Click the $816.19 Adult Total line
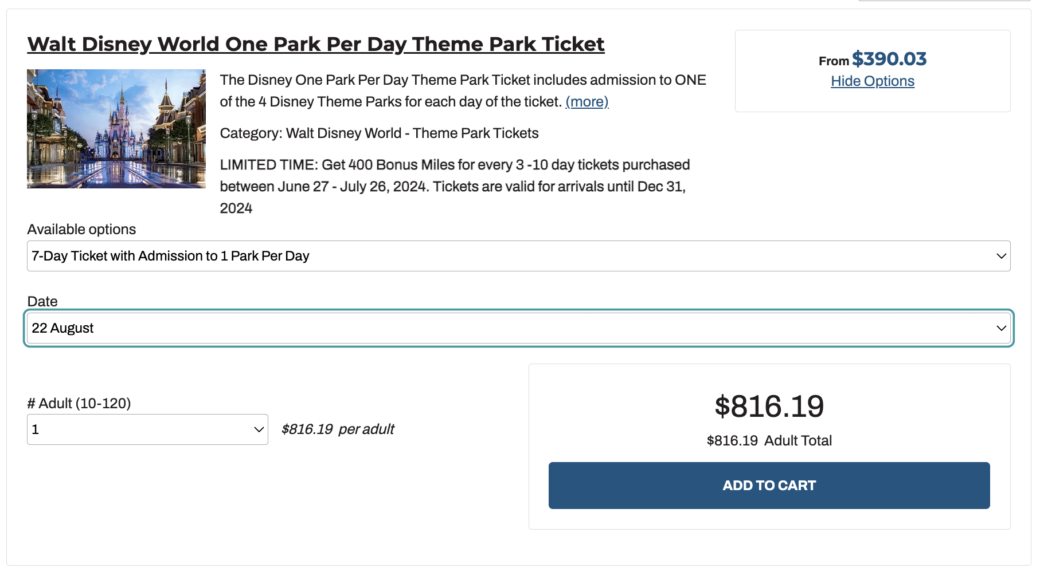 coord(769,441)
